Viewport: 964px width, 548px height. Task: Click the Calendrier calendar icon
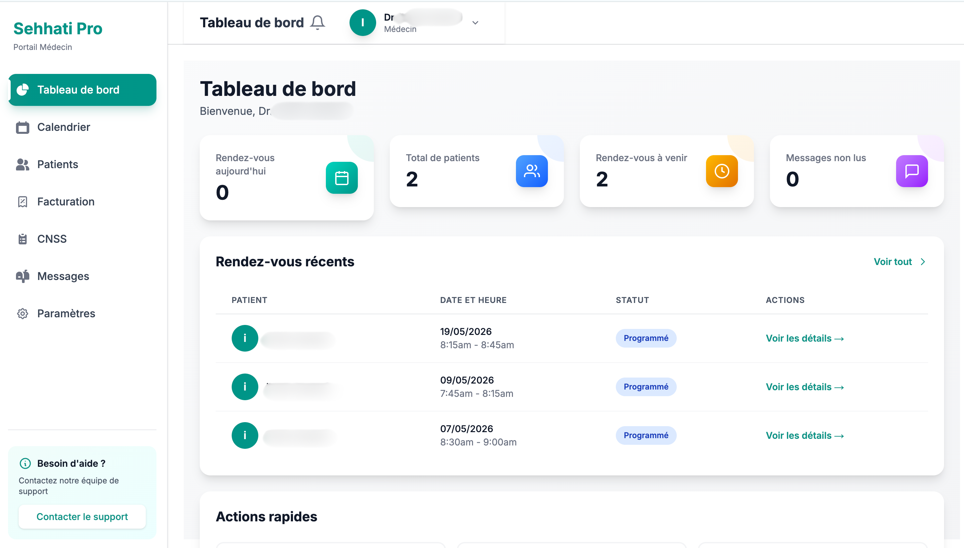coord(23,127)
